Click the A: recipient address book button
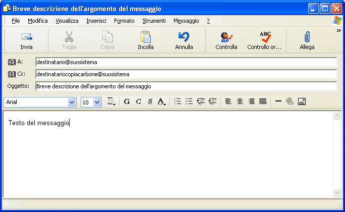This screenshot has width=345, height=212. click(x=16, y=62)
